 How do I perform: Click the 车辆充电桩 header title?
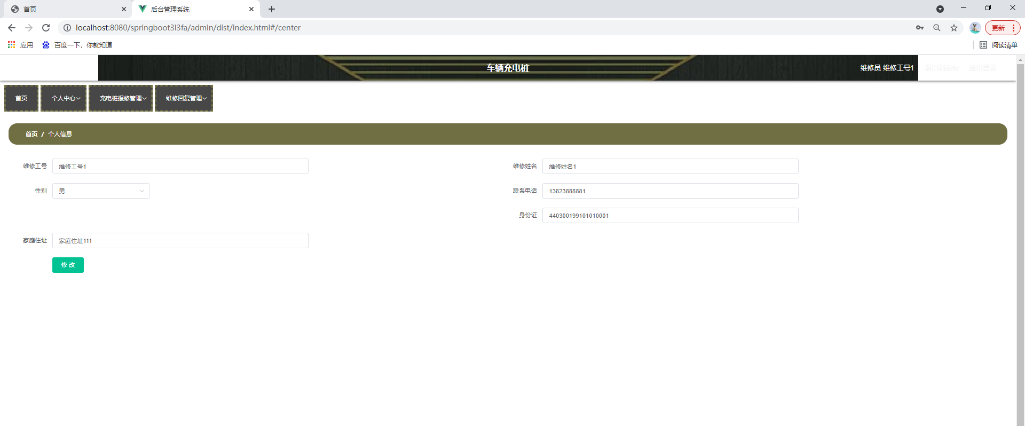click(508, 68)
